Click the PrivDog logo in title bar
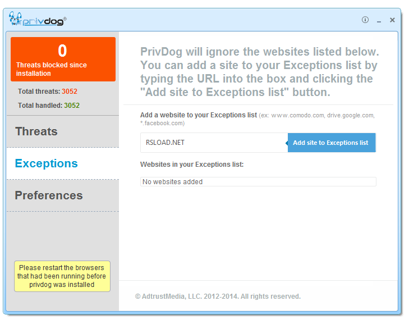Screen dimensions: 409x324 [x=38, y=20]
